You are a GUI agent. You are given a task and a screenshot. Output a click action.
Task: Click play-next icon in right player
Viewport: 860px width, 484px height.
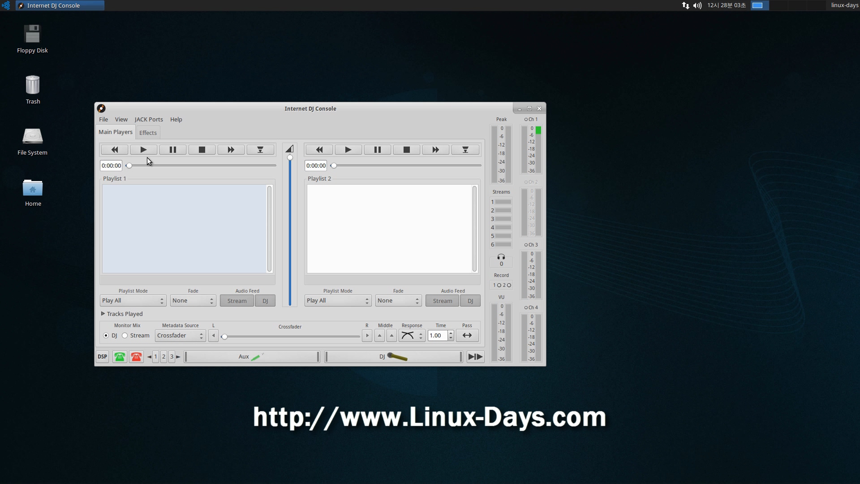pos(465,150)
